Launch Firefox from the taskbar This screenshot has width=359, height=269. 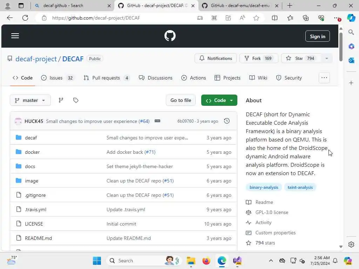(206, 261)
